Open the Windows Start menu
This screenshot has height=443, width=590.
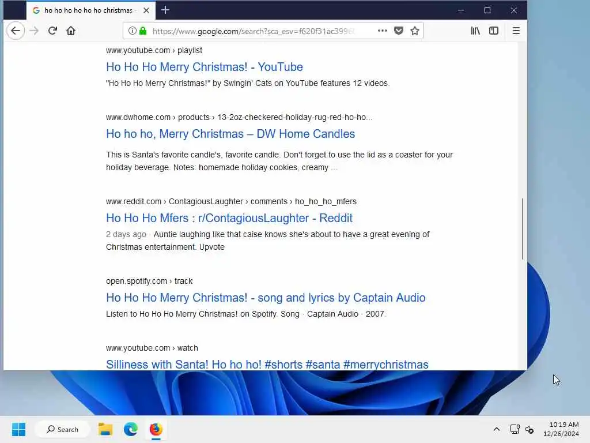tap(18, 429)
